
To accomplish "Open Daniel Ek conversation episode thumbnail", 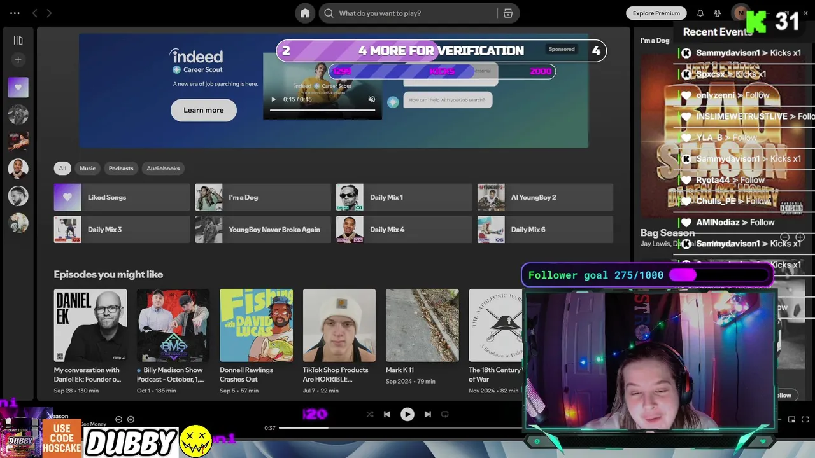I will coord(90,325).
